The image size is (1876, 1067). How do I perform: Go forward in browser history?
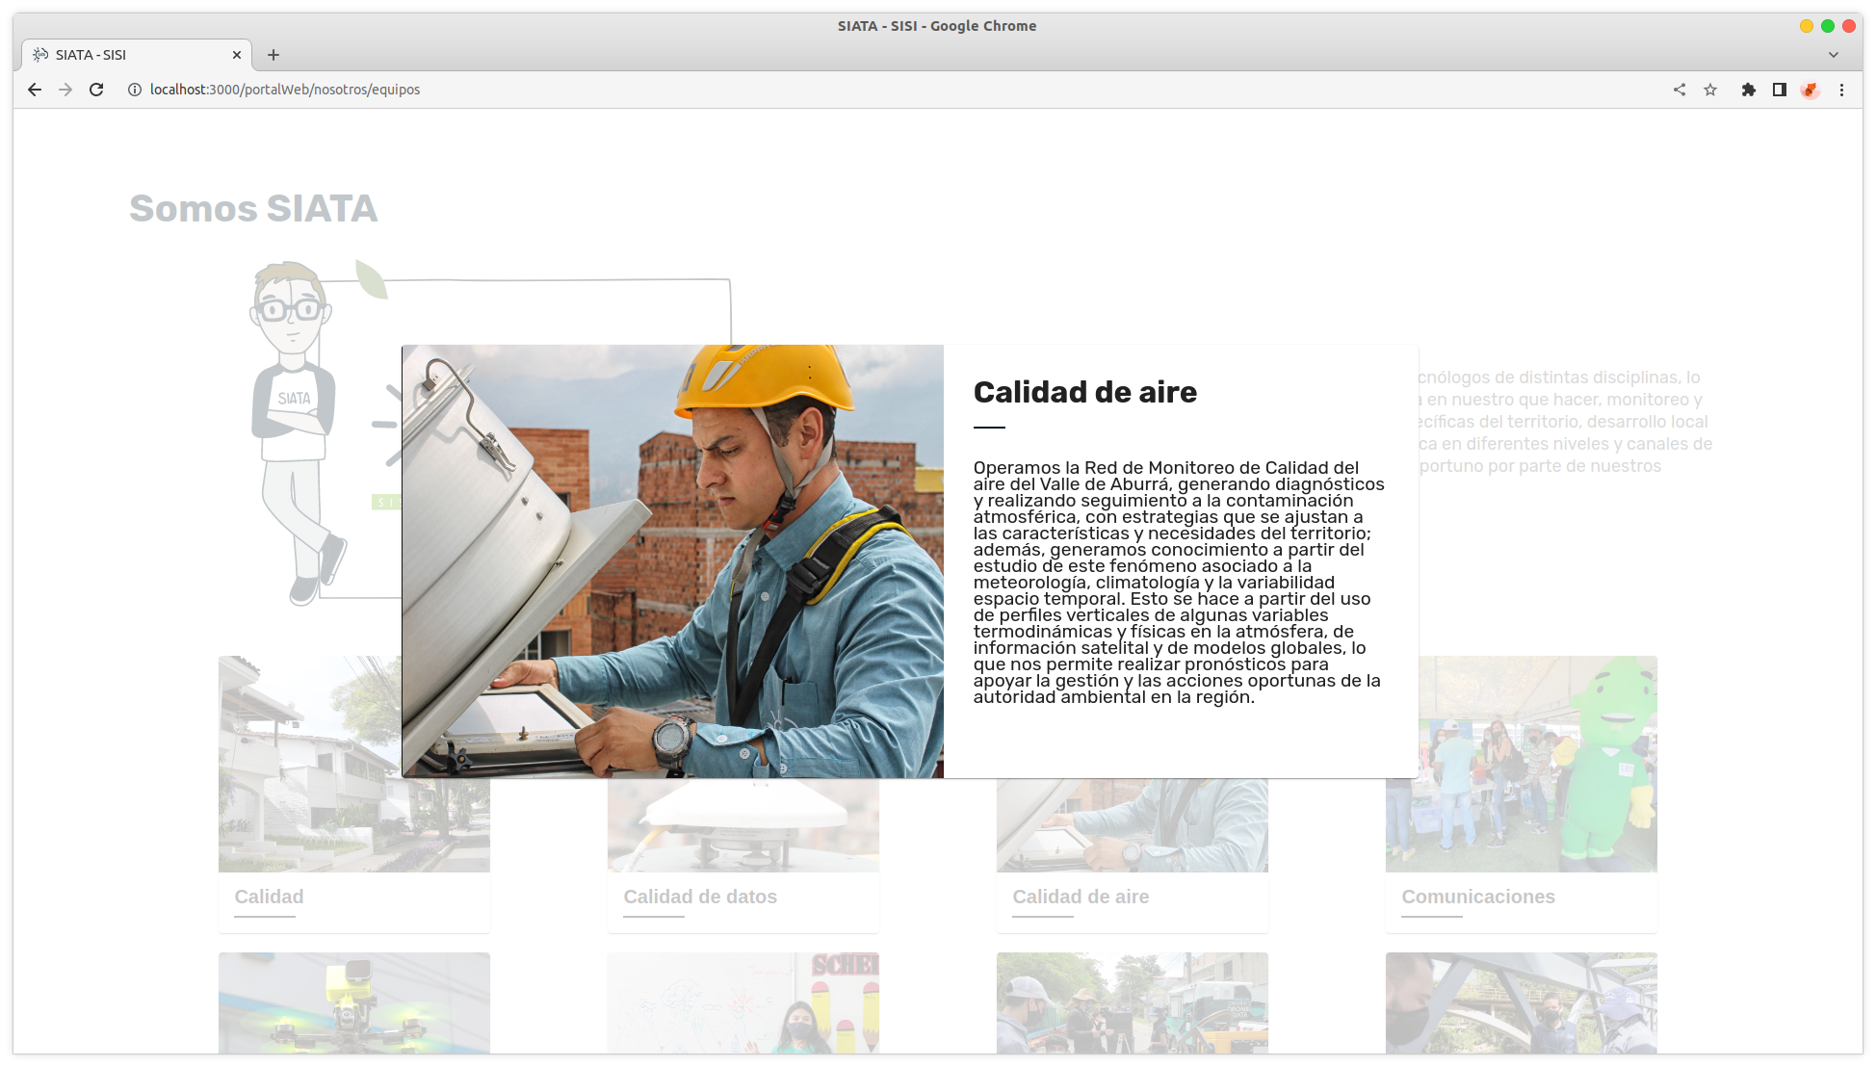[65, 90]
